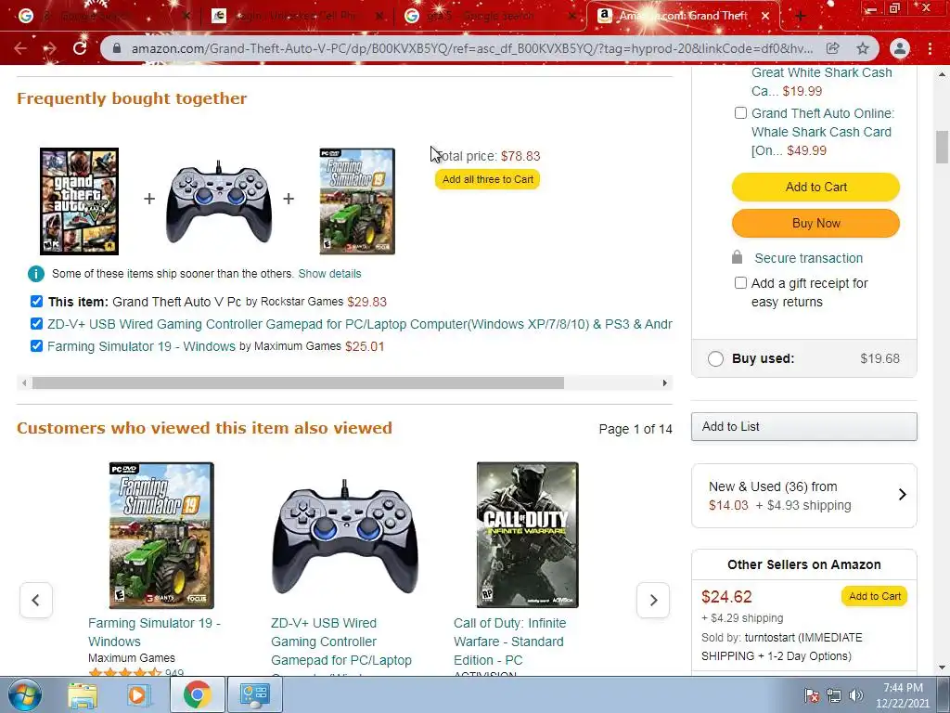Open GTA V cover thumbnail in bundle
The image size is (950, 713).
pyautogui.click(x=80, y=201)
